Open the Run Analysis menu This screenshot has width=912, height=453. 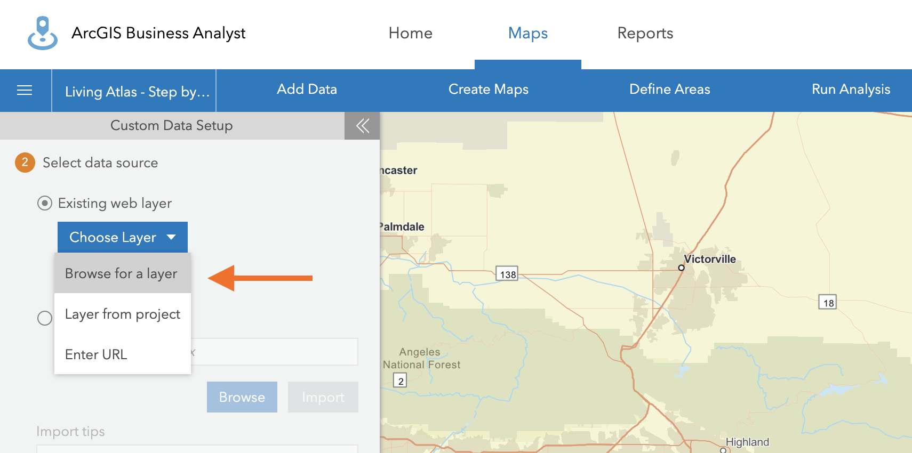(851, 89)
